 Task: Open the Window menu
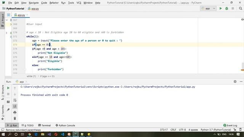(x=88, y=3)
